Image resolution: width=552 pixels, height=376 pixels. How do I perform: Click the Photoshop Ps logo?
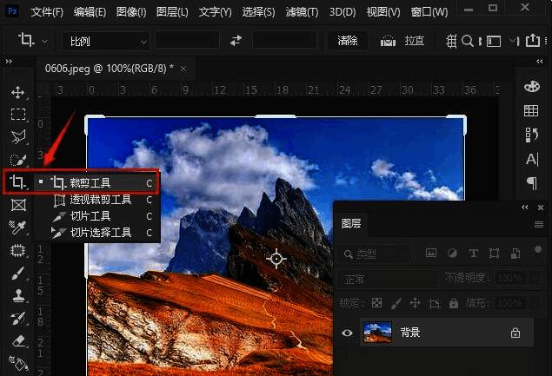pyautogui.click(x=12, y=11)
